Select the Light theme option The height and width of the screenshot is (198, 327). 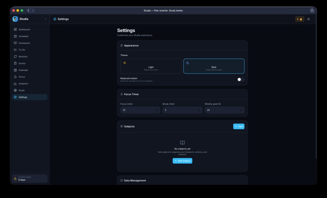click(151, 66)
